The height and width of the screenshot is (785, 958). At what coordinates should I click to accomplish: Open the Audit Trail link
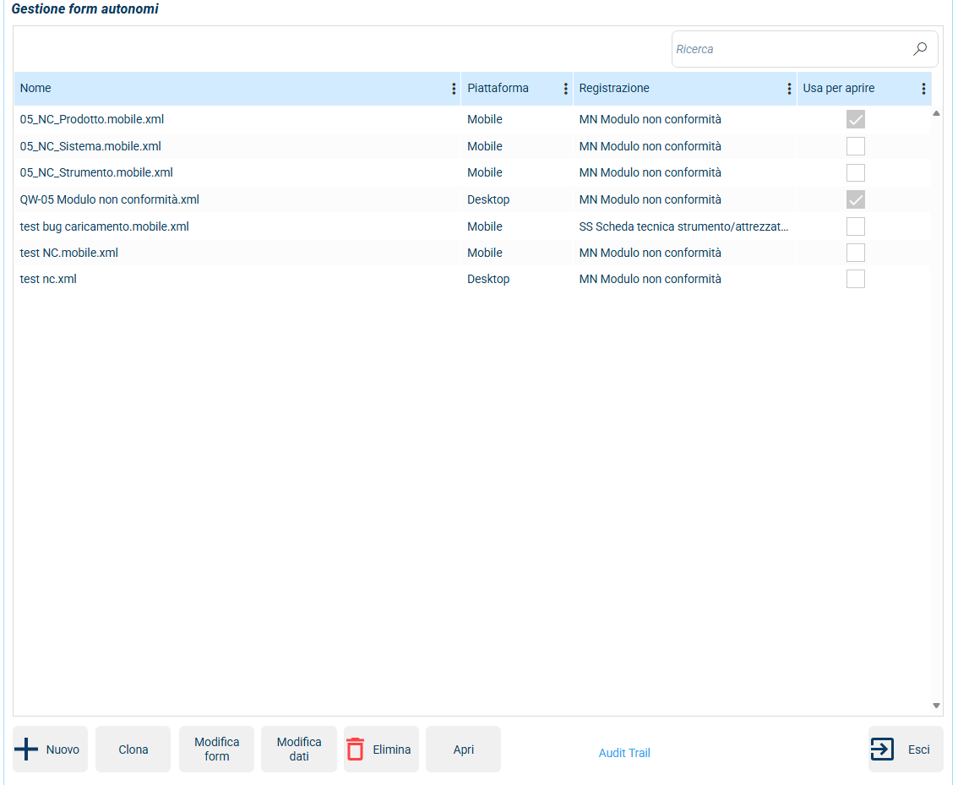[624, 753]
